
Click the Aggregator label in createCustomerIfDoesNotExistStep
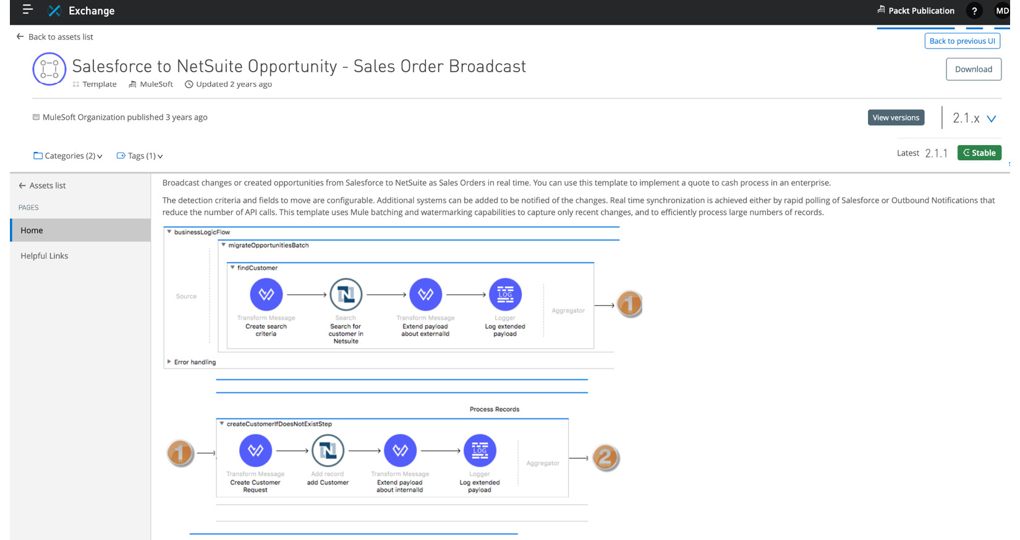(543, 463)
